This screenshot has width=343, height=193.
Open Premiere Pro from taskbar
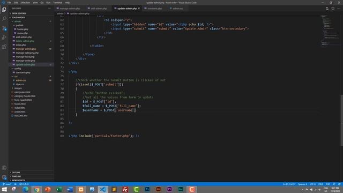click(x=169, y=189)
